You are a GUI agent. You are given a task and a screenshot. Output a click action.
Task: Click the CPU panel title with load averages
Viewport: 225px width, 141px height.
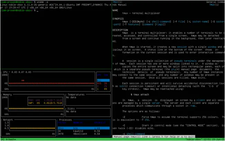17,72
